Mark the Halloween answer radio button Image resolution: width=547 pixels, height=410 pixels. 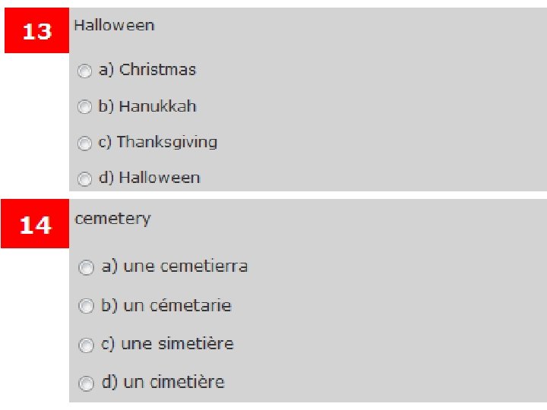85,179
